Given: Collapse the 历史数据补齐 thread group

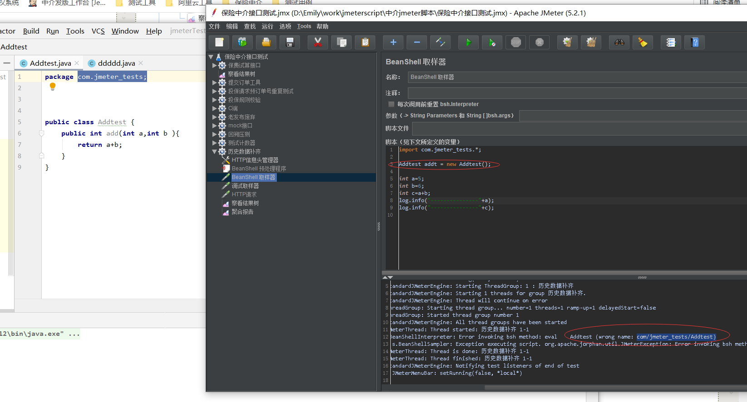Looking at the screenshot, I should tap(214, 151).
